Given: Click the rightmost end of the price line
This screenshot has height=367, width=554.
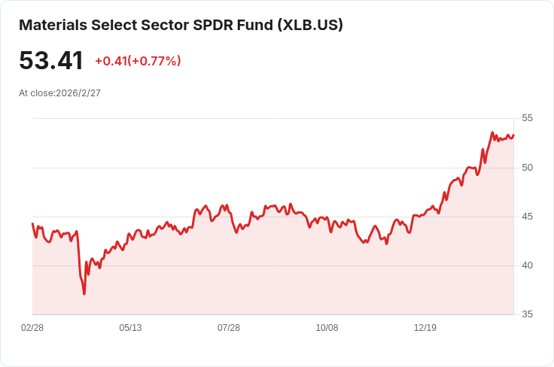Looking at the screenshot, I should click(513, 135).
